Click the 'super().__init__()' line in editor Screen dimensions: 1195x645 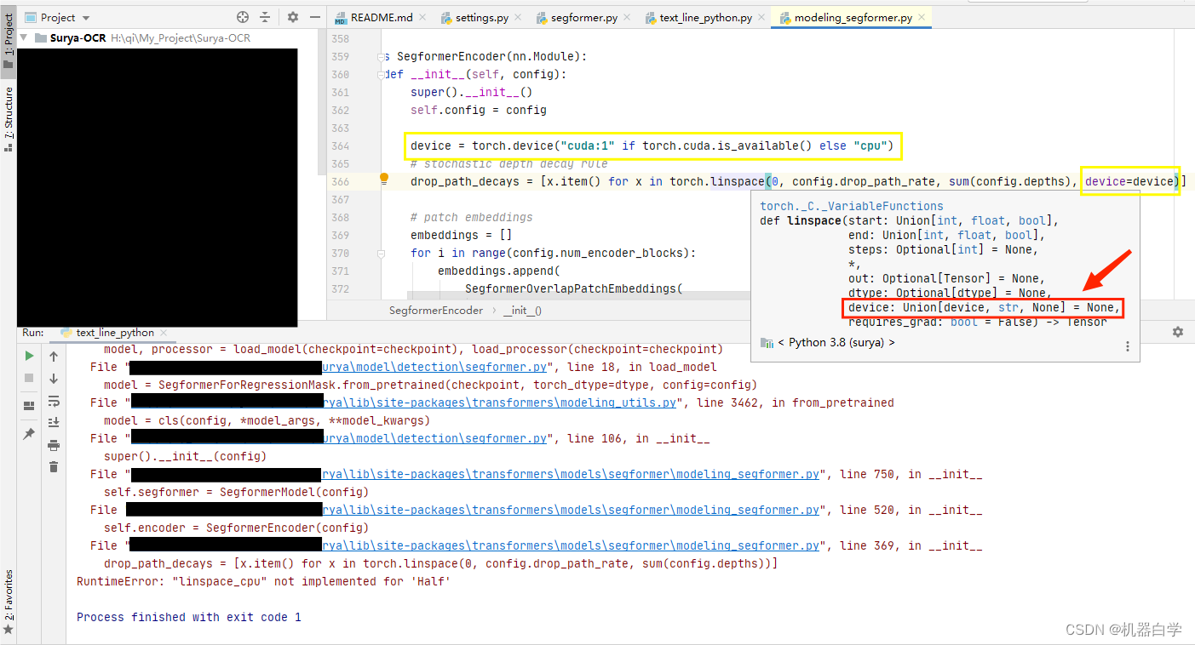(x=472, y=92)
